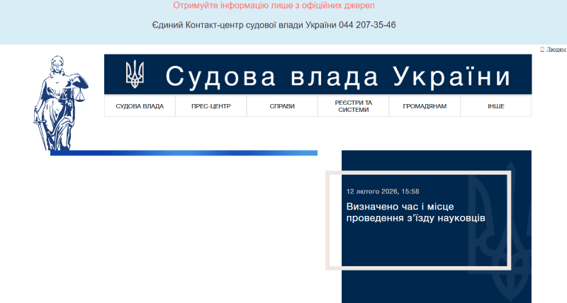Screen dimensions: 567x303
Task: Open the ГРОМАДЯНАМ menu
Action: click(x=425, y=106)
